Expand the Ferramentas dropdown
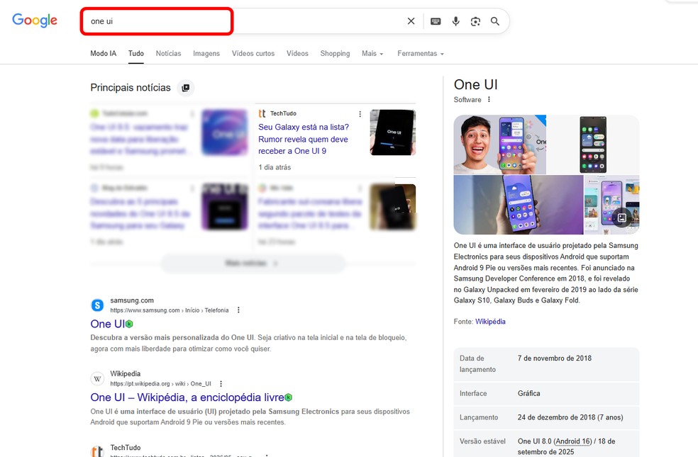Viewport: 698px width, 457px height. pos(420,53)
